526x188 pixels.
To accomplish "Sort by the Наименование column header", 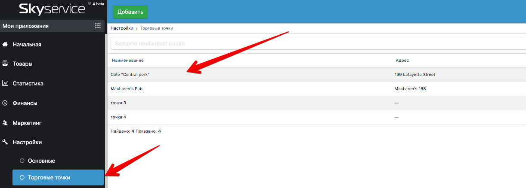I will point(128,61).
